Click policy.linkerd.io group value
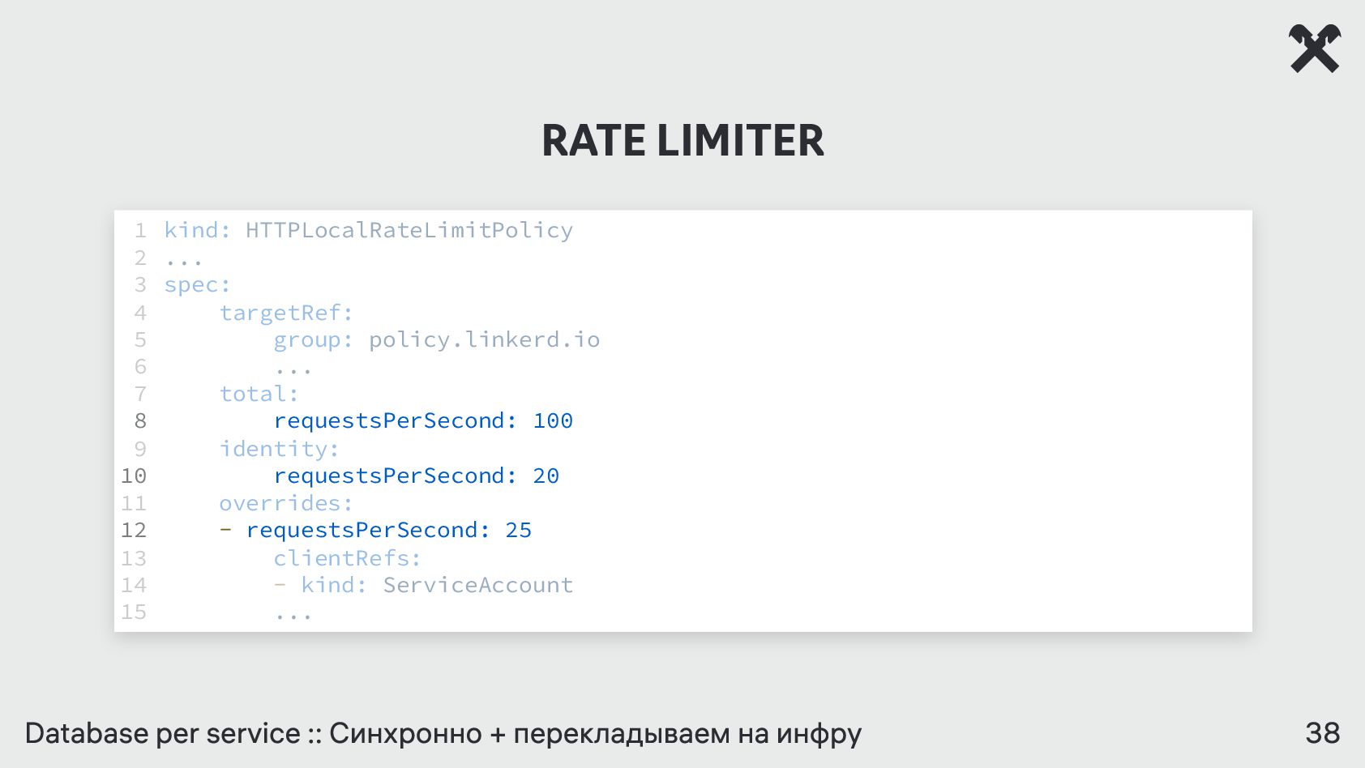 point(485,339)
